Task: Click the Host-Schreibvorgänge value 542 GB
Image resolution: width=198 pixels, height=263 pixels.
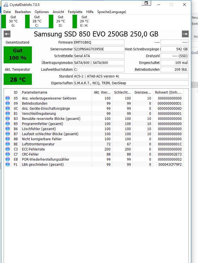Action: pos(175,49)
